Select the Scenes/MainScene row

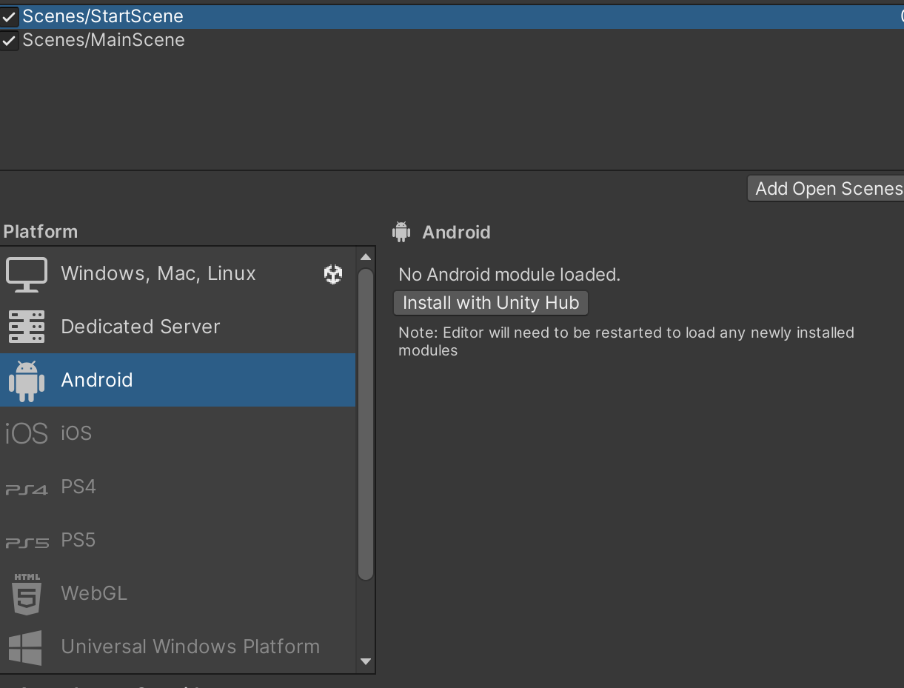[452, 40]
